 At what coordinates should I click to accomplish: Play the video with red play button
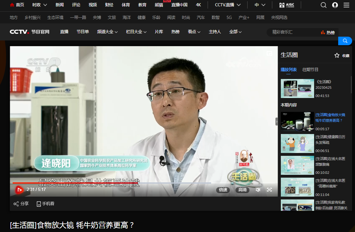tap(19, 190)
